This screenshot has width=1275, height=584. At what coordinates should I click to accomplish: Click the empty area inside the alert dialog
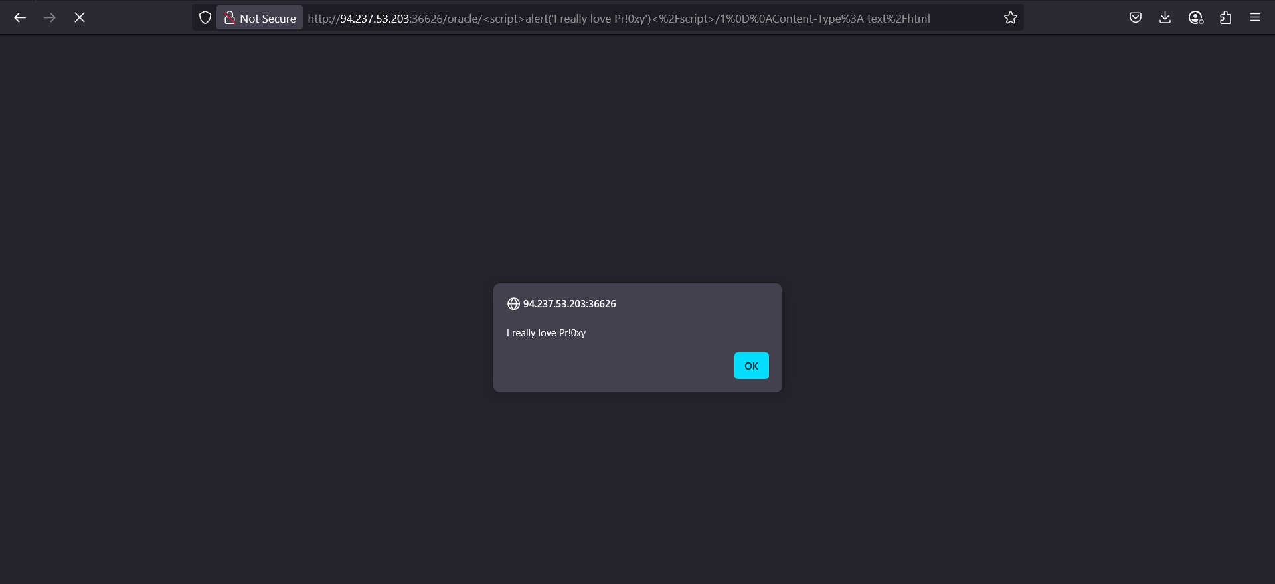(611, 366)
